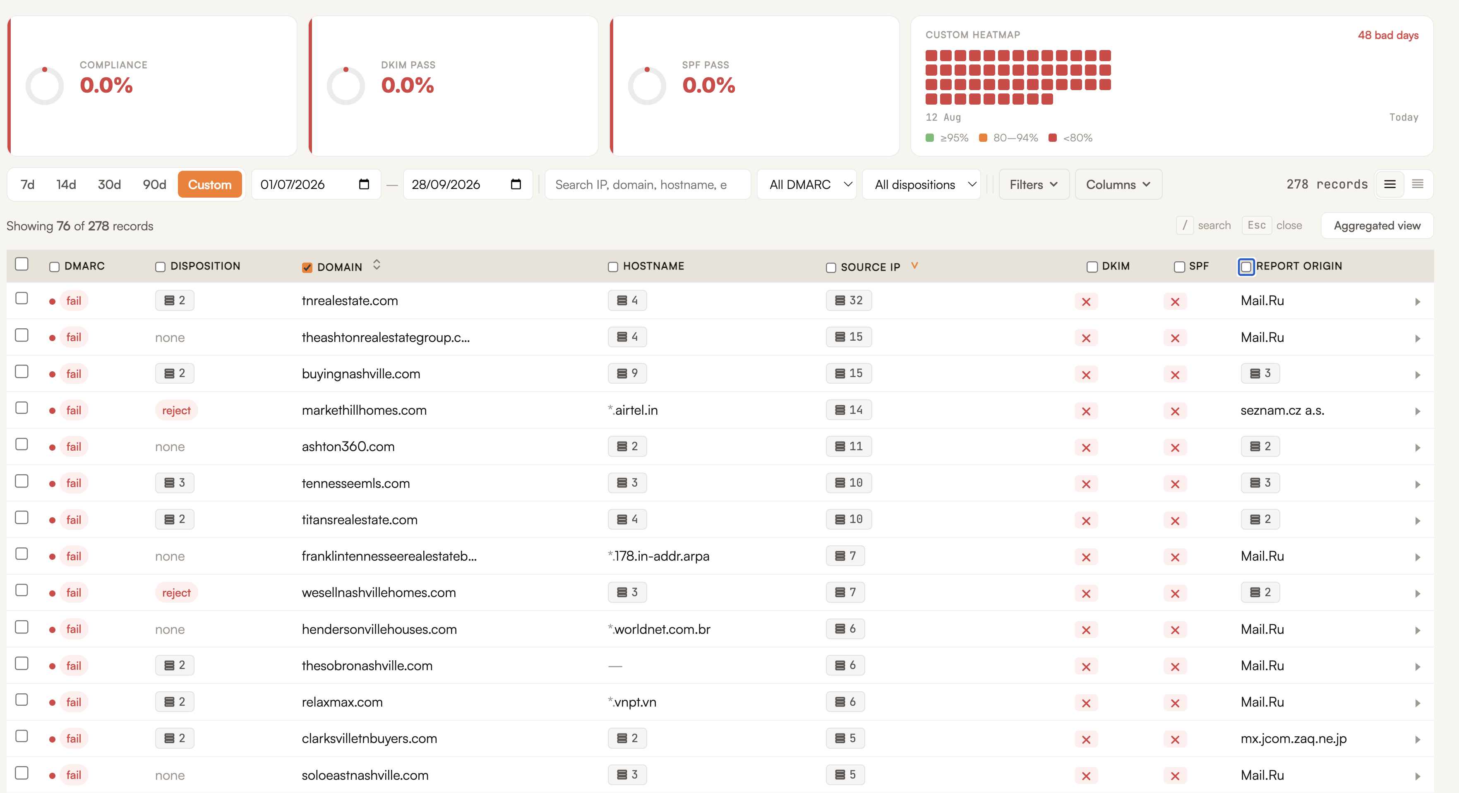
Task: Open the All dispositions dropdown
Action: (921, 184)
